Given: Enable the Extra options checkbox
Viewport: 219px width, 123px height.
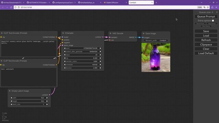Looking at the screenshot, I should tap(213, 20).
